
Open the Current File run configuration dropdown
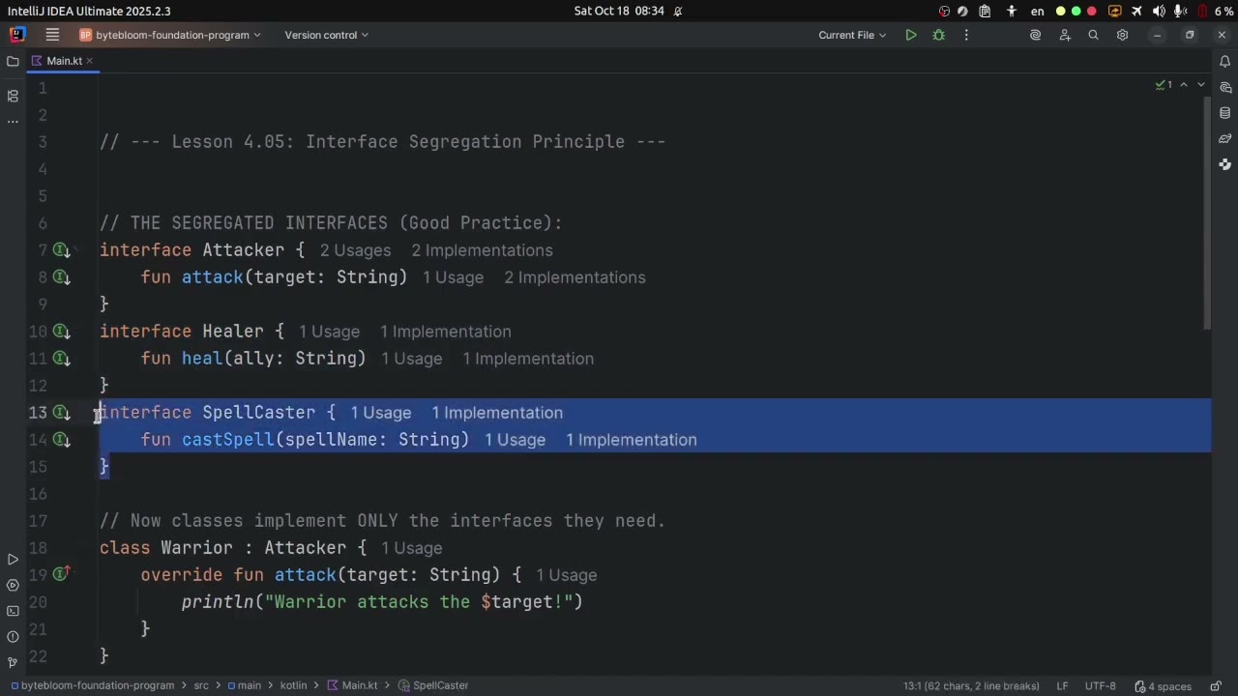tap(852, 35)
